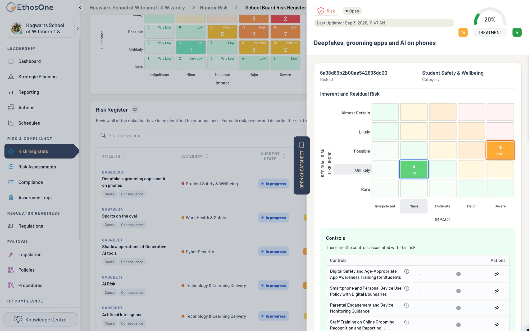Screen dimensions: 529x331
Task: Select the Risk Registers menu item
Action: (42, 151)
